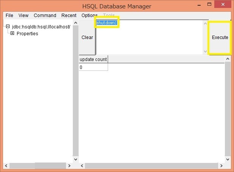
Task: Click the update count column header
Action: tap(93, 59)
